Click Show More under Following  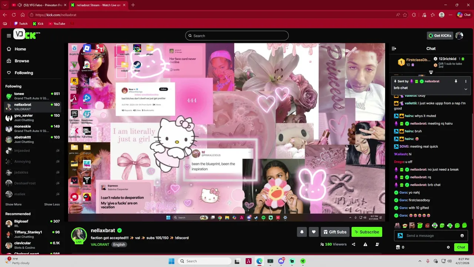(13, 204)
